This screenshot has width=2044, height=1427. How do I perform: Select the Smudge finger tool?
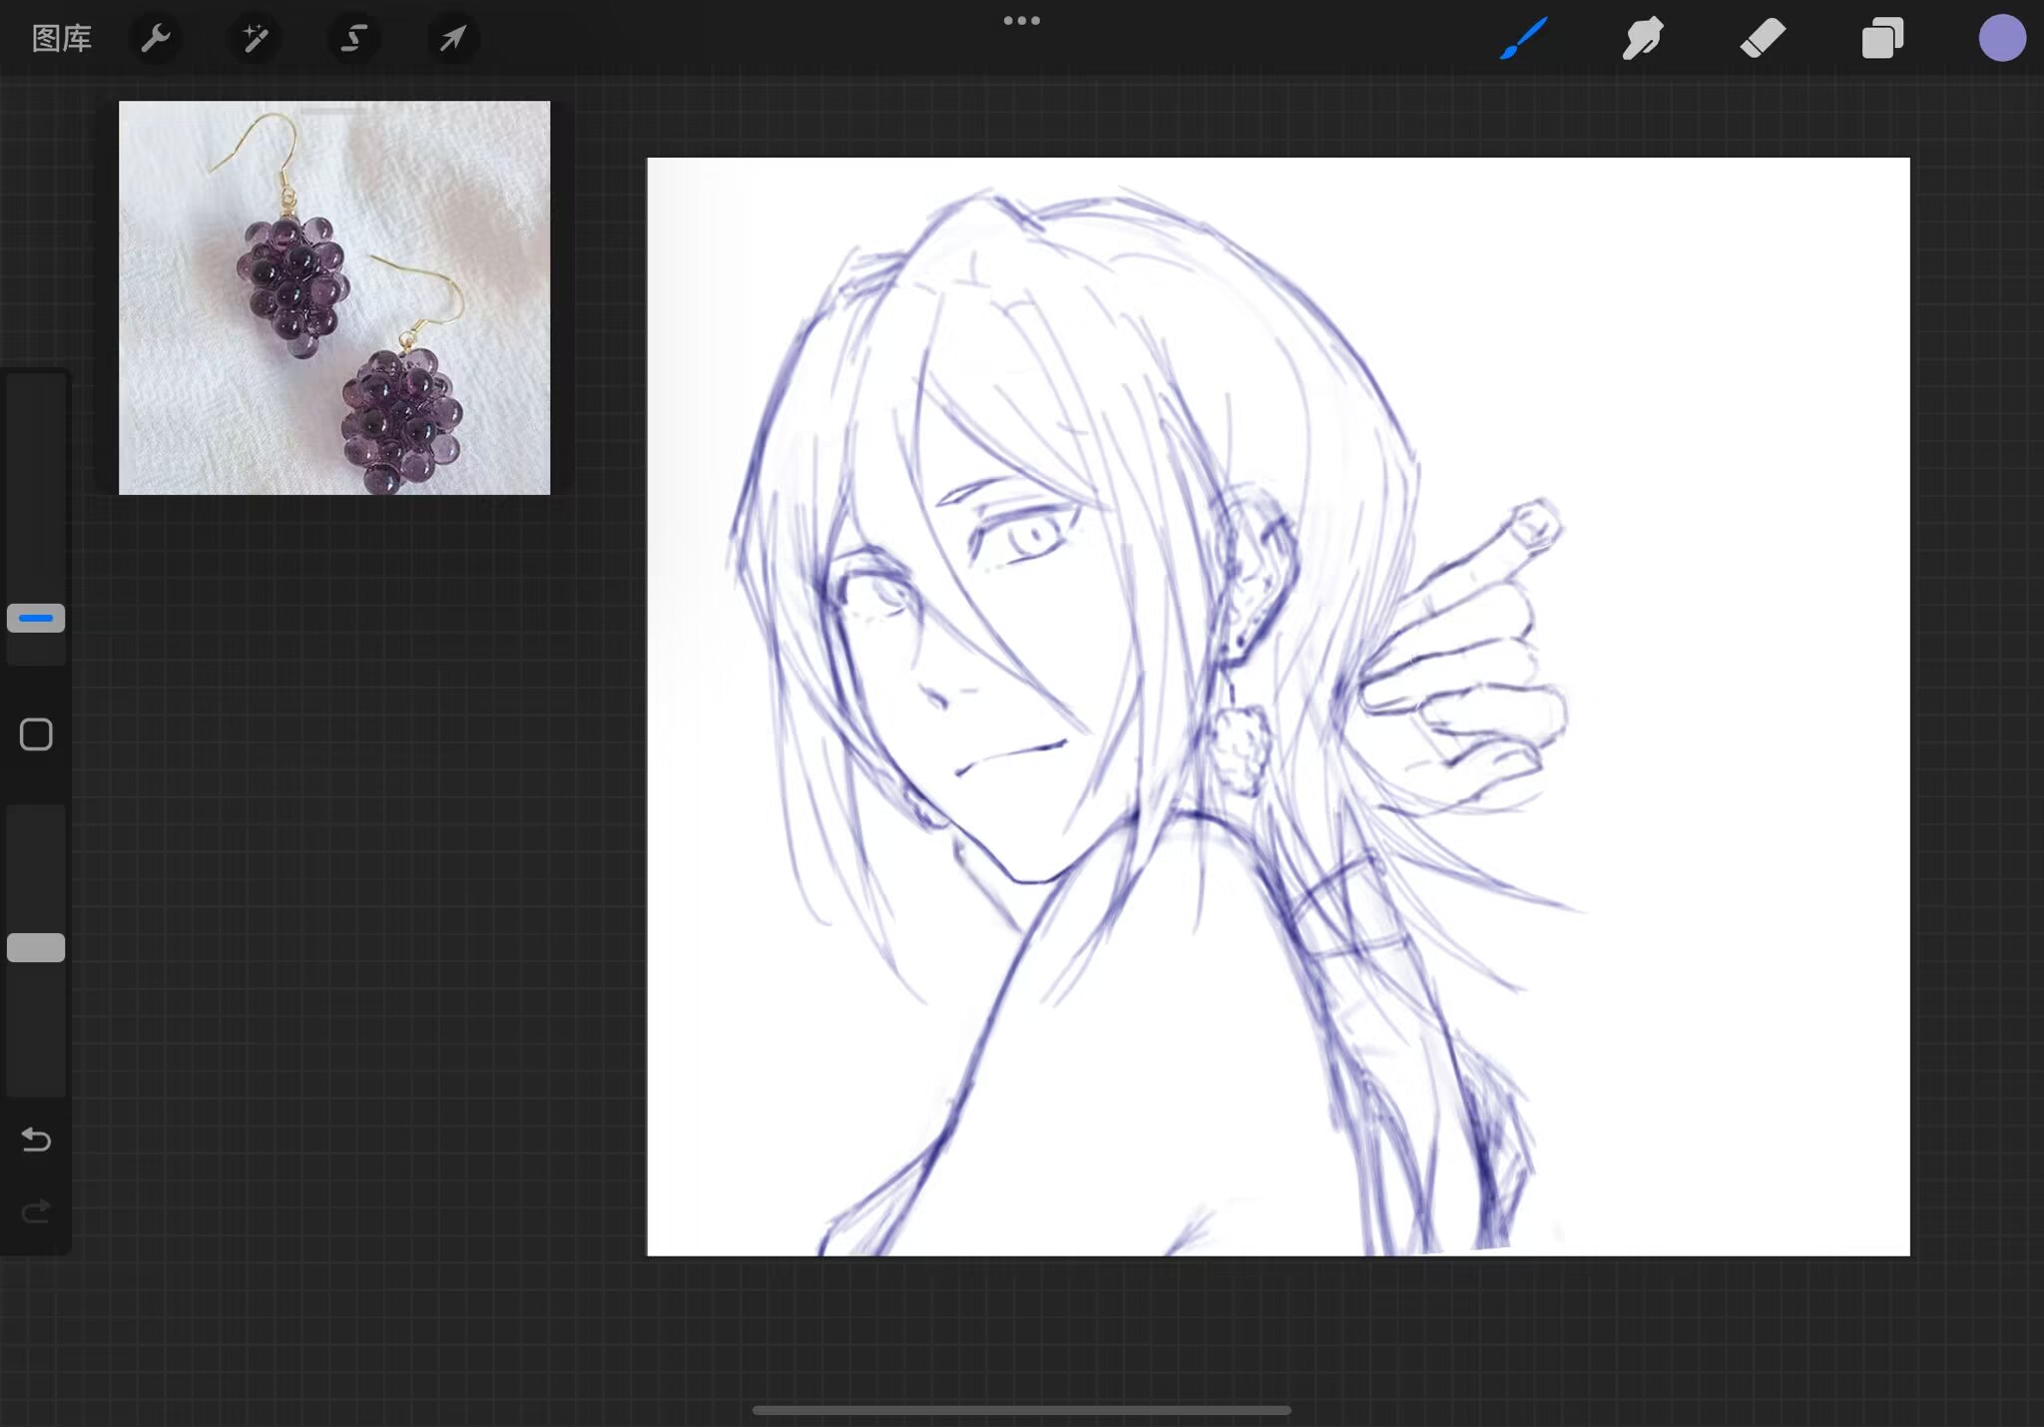[1642, 39]
